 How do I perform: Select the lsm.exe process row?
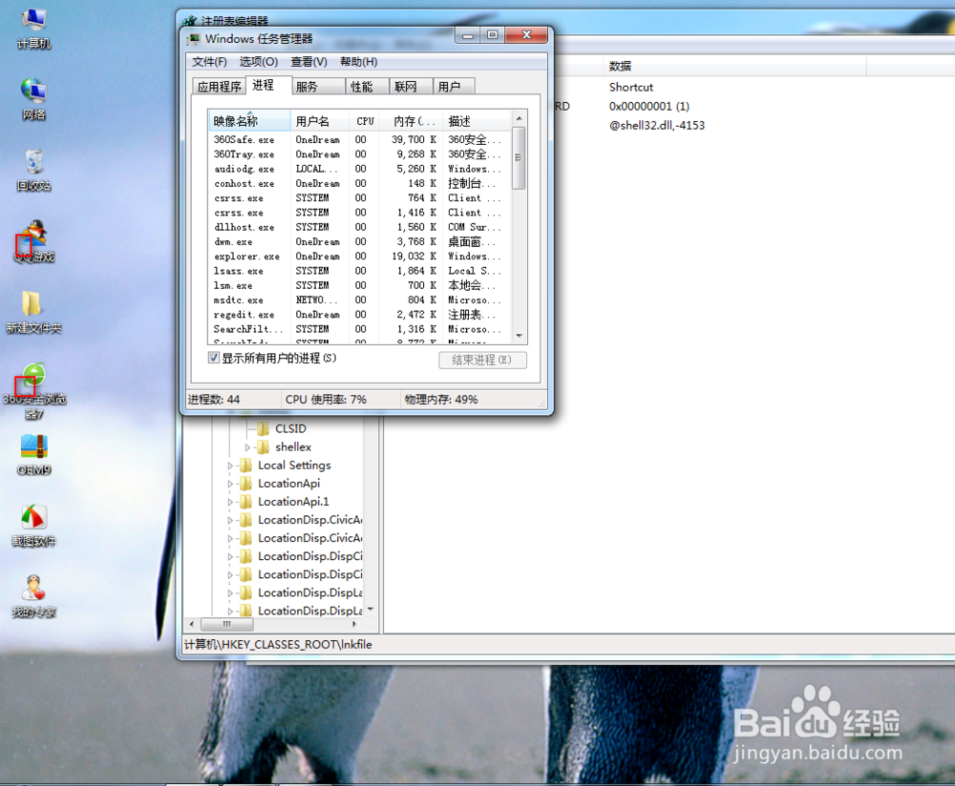click(x=359, y=286)
